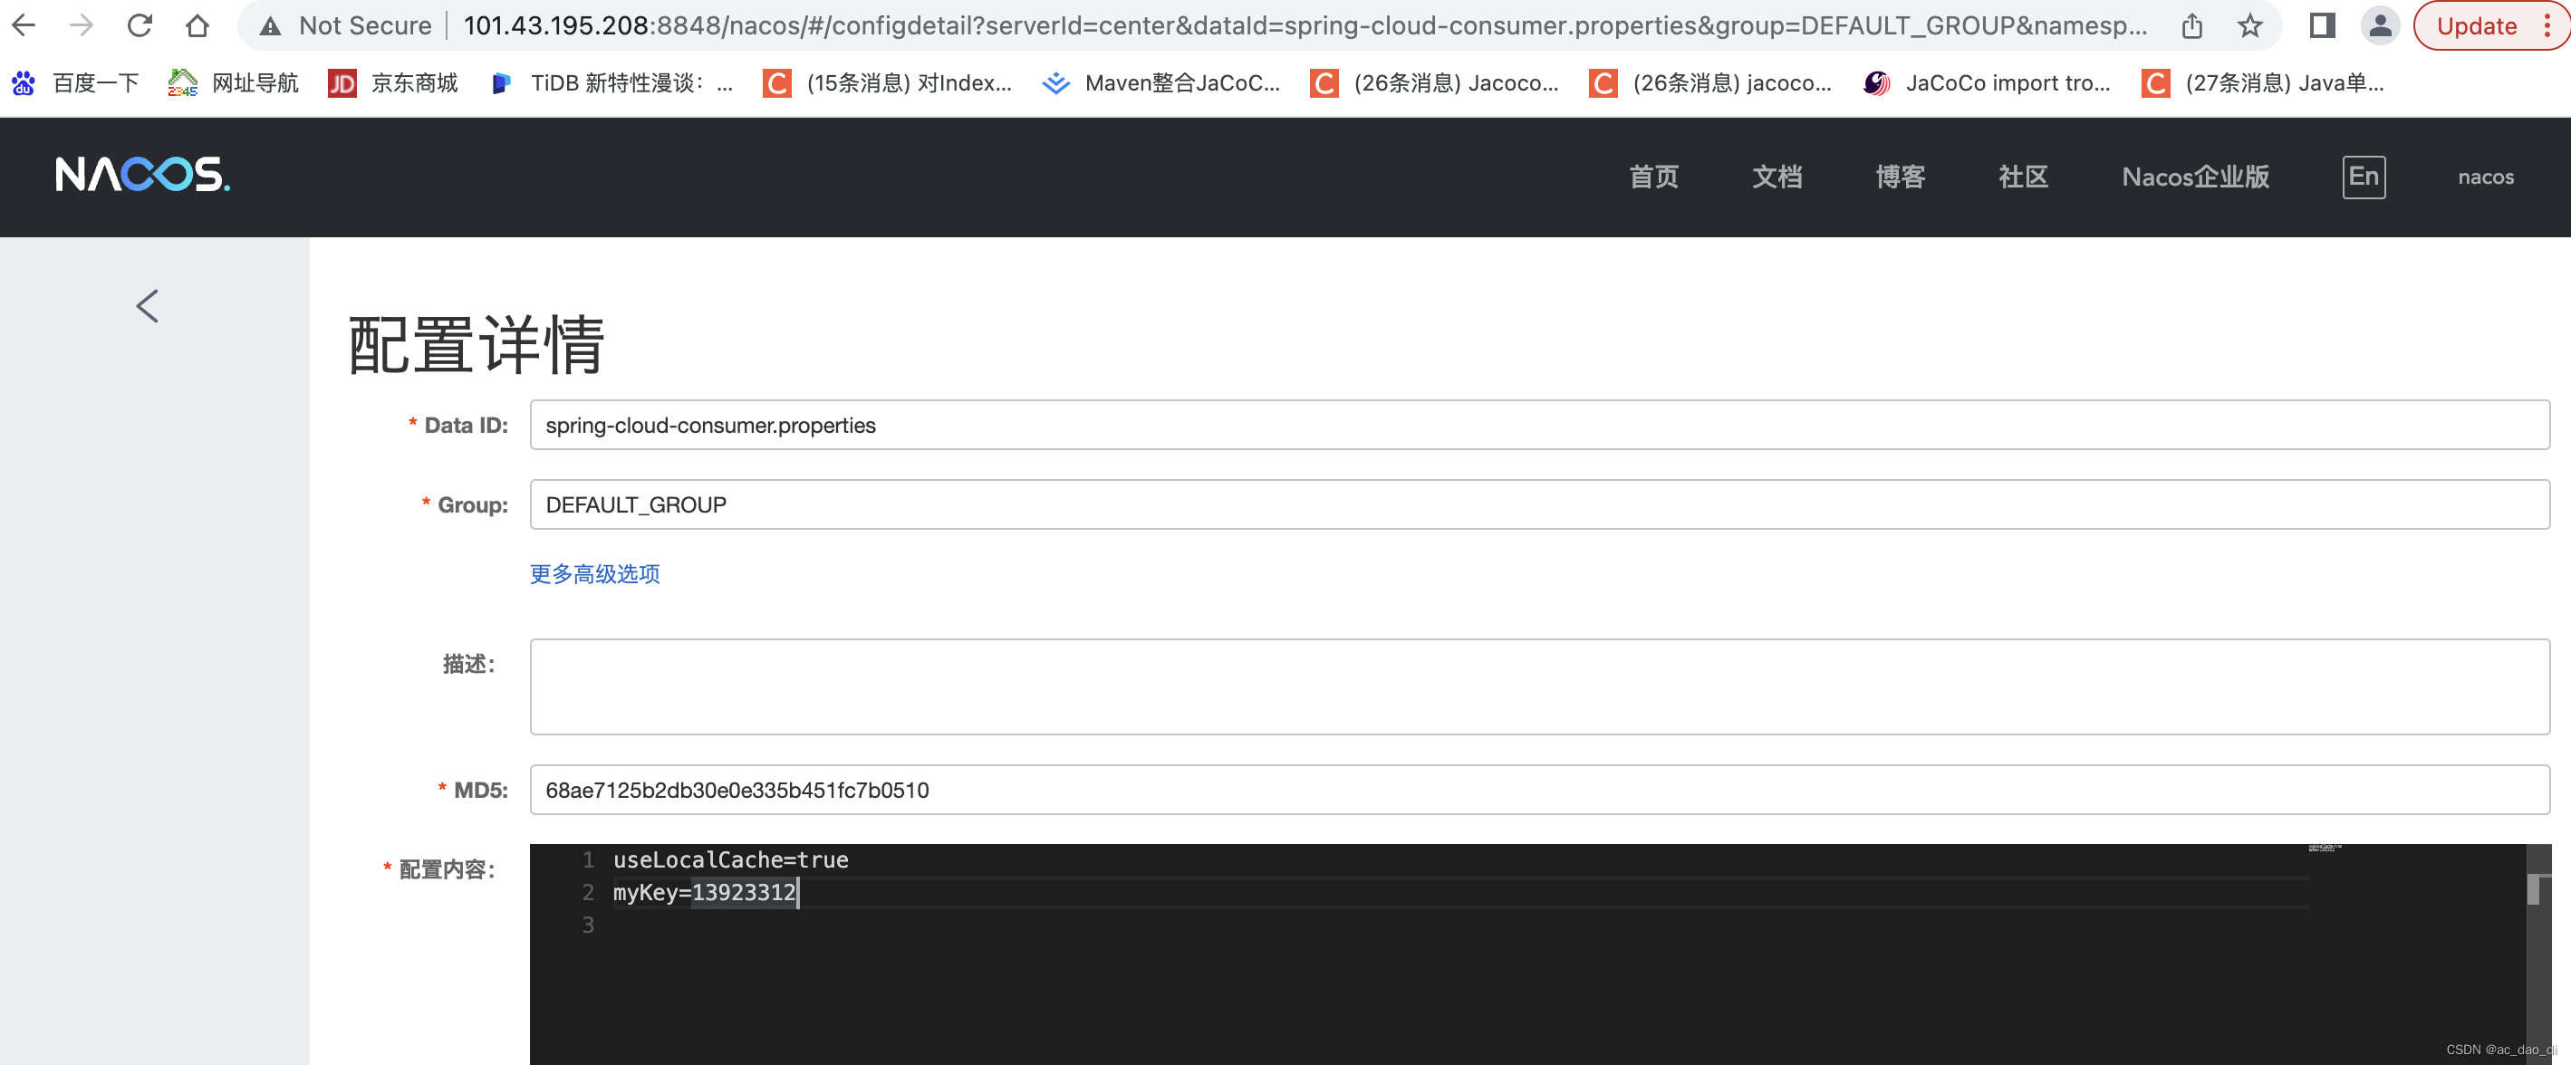This screenshot has width=2571, height=1065.
Task: Click line number 3 in editor gutter
Action: [x=588, y=926]
